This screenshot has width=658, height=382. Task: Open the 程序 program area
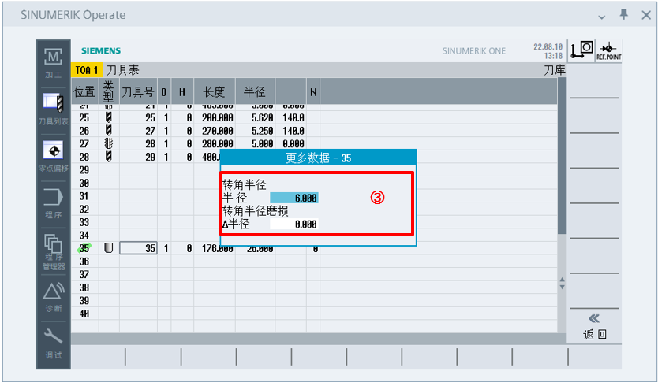[x=54, y=203]
